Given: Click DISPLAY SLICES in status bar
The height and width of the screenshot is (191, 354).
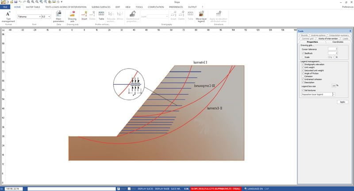Looking at the screenshot, I should [x=145, y=189].
